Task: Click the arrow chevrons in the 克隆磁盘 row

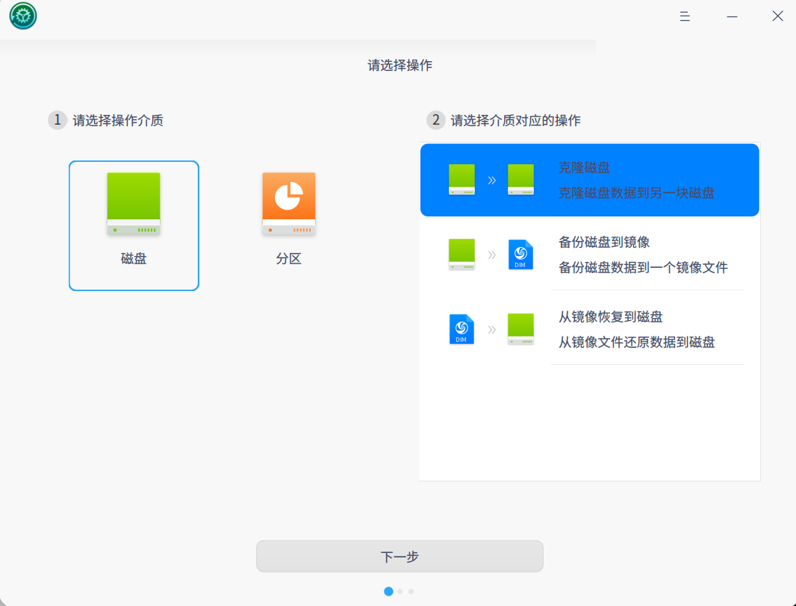Action: point(491,180)
